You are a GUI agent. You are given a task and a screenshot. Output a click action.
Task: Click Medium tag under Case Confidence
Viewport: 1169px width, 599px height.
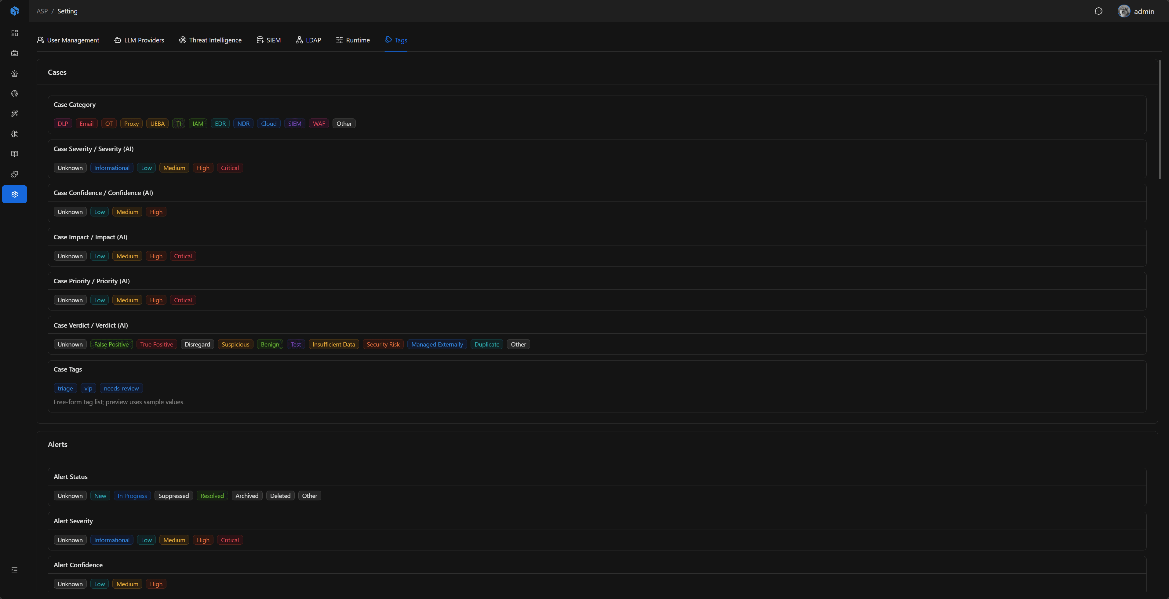[127, 212]
